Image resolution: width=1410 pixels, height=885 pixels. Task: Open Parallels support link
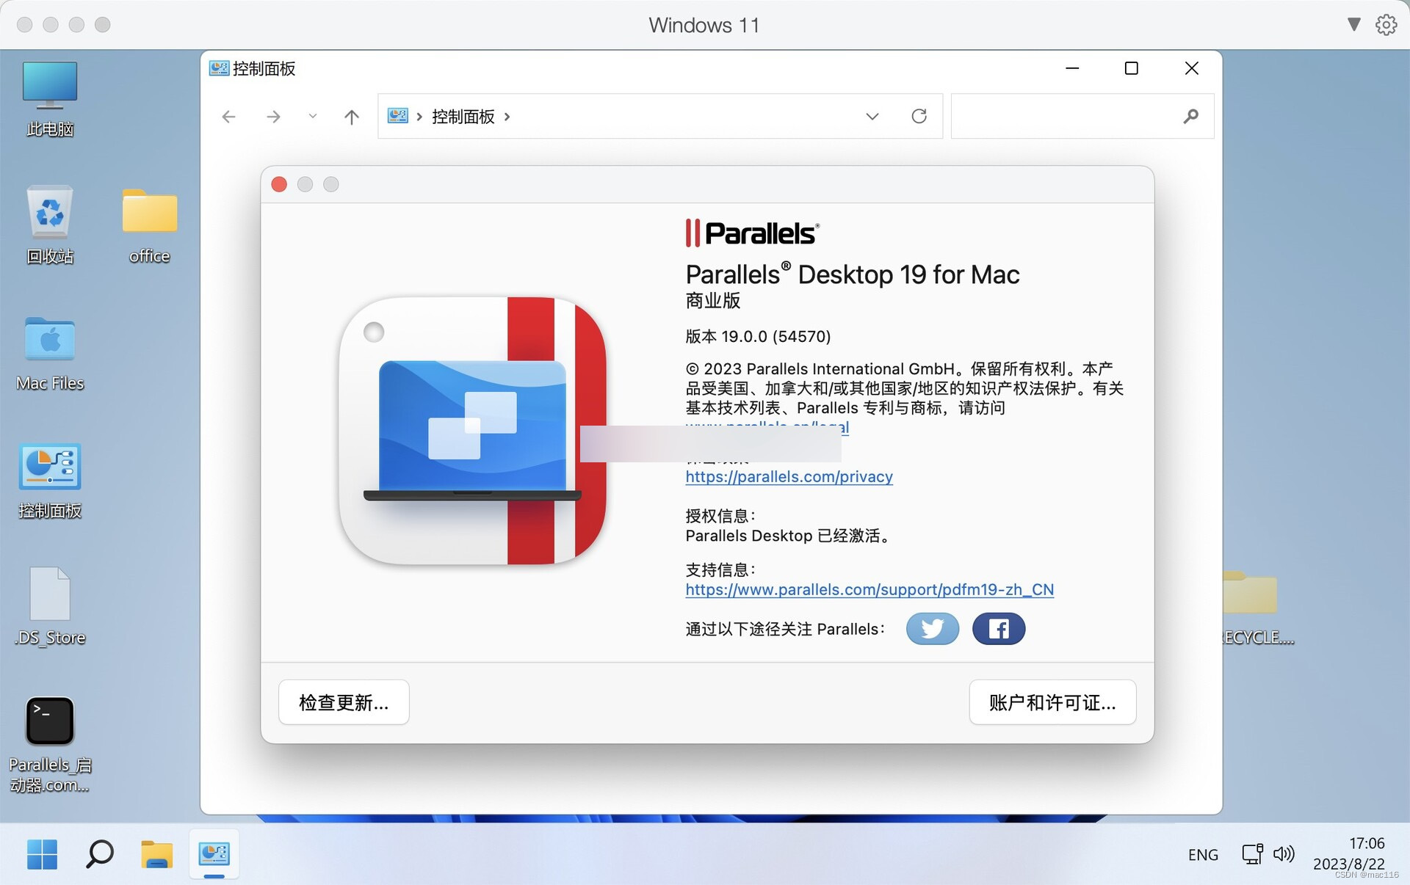(869, 589)
